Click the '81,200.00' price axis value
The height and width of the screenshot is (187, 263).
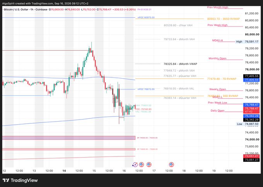point(252,14)
